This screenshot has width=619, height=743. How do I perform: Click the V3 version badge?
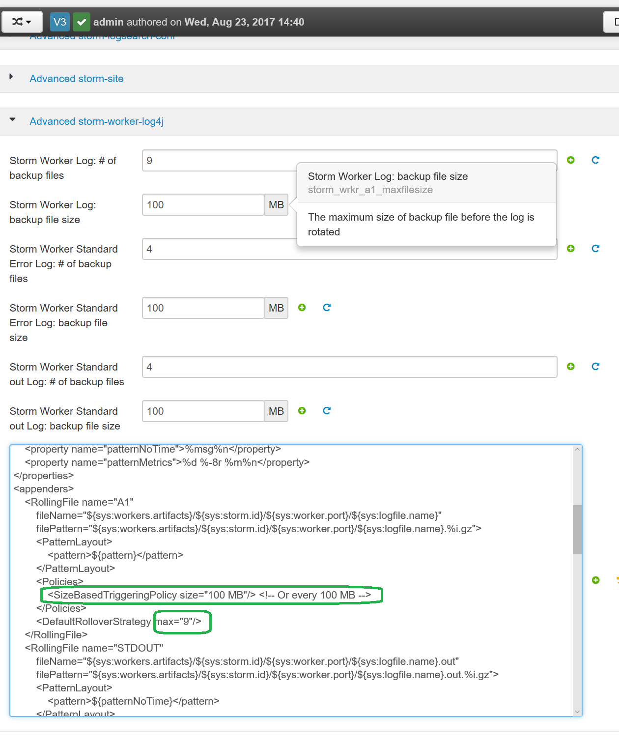tap(60, 22)
